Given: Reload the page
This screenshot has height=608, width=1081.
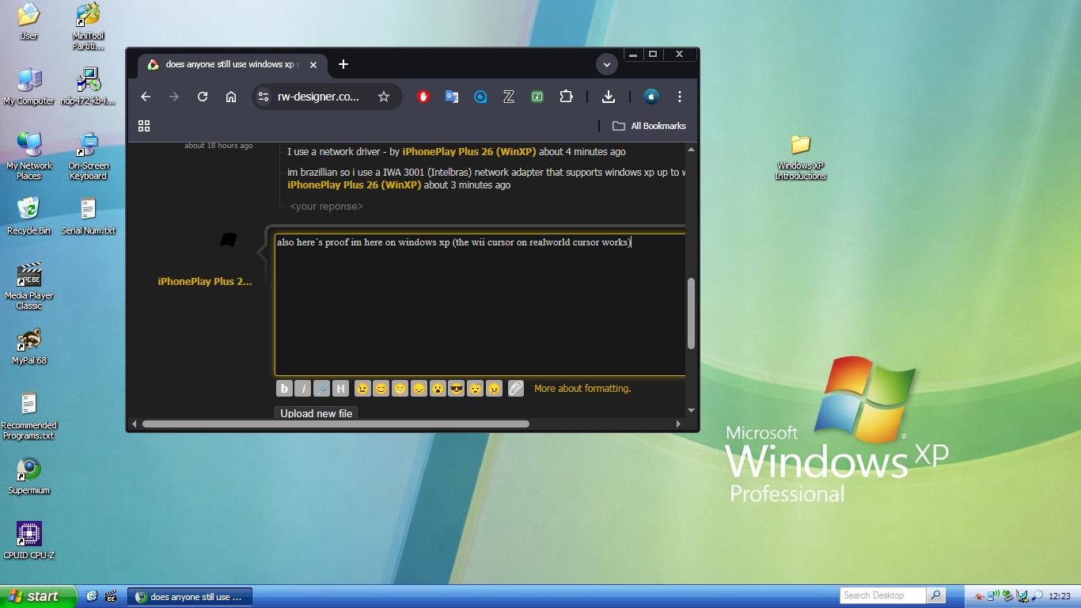Looking at the screenshot, I should [203, 97].
